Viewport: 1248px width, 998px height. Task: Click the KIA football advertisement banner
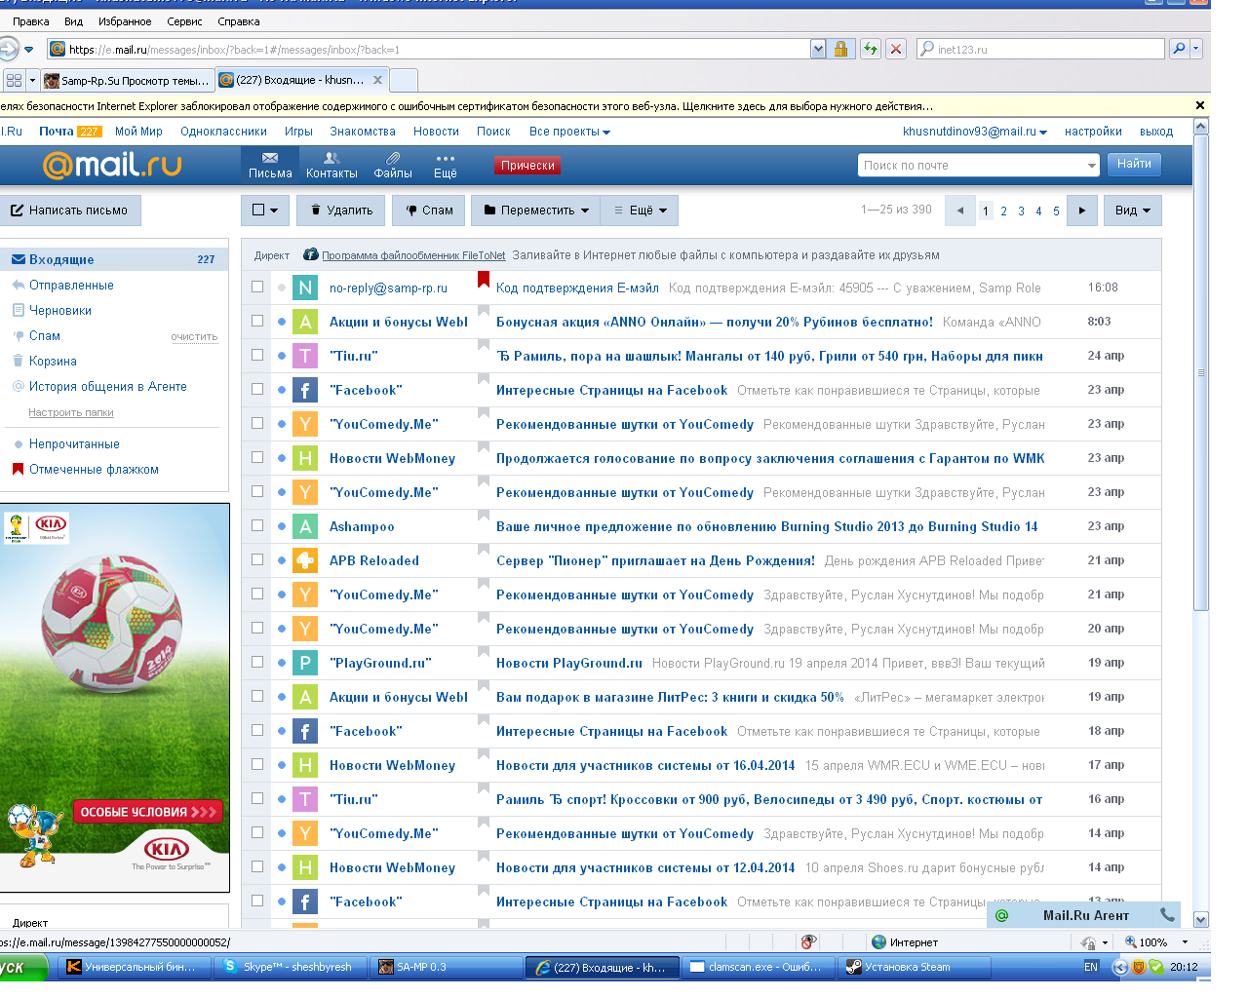pyautogui.click(x=115, y=697)
